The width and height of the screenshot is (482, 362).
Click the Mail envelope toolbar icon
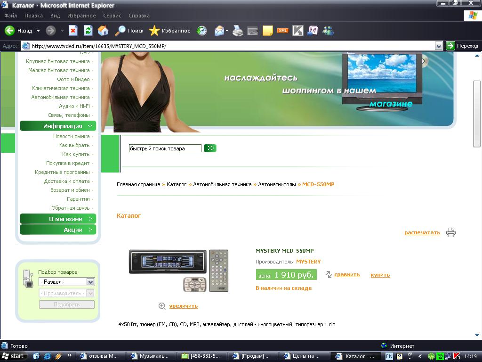click(x=219, y=31)
